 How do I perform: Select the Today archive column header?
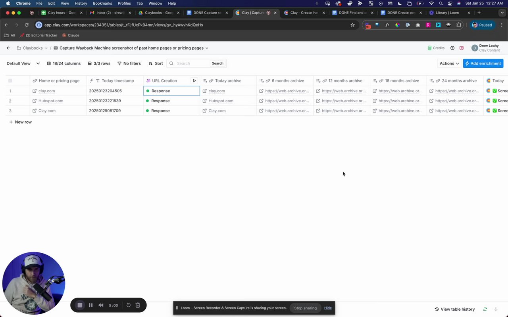228,81
